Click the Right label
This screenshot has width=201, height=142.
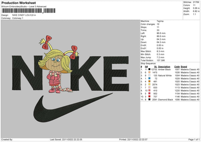point(143,36)
